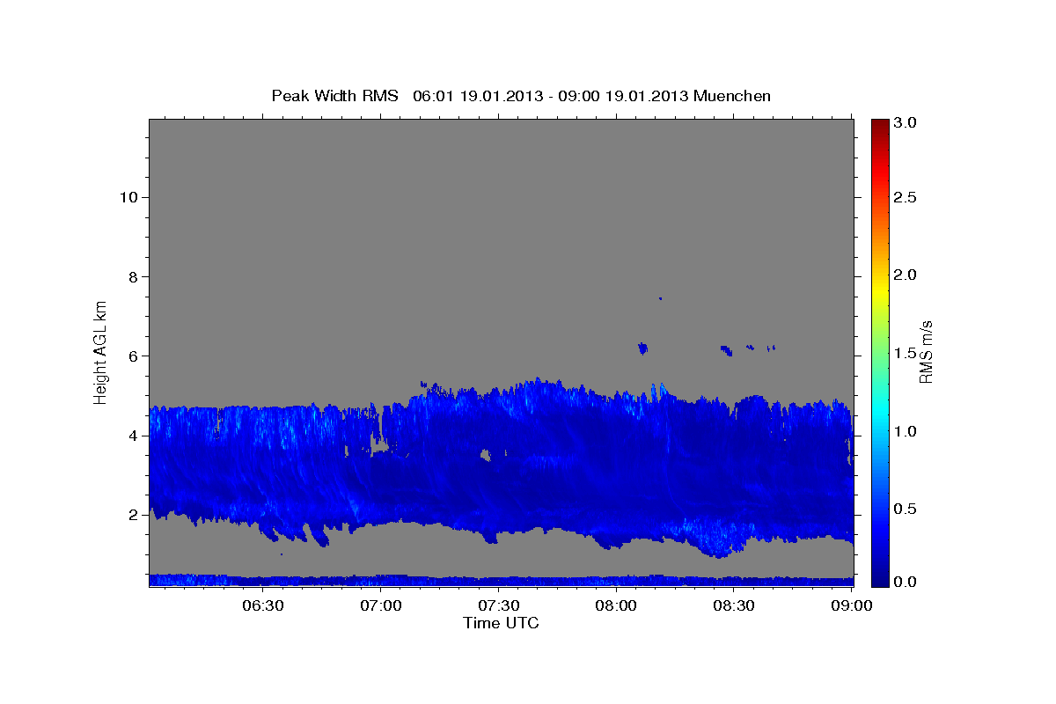Click the '09:00' time axis label
Screen dimensions: 1056x704
click(852, 605)
